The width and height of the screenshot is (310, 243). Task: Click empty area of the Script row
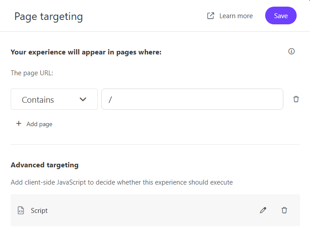coord(151,211)
